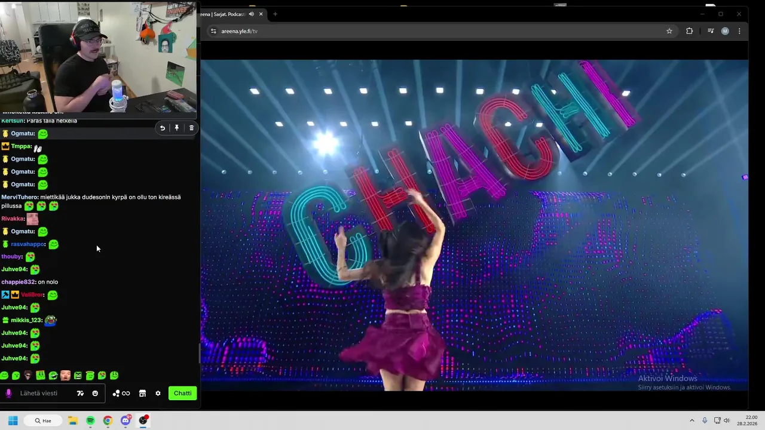Image resolution: width=765 pixels, height=430 pixels.
Task: Expand hidden system tray icons chevron
Action: tap(692, 420)
